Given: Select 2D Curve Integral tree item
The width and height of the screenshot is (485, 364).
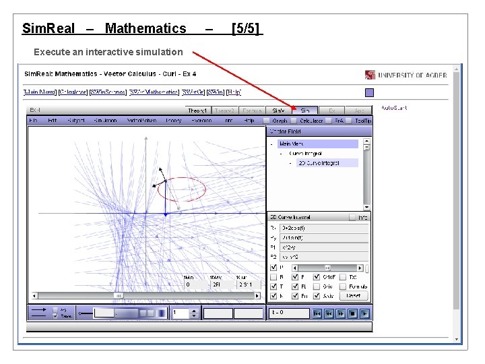Looking at the screenshot, I should click(327, 163).
